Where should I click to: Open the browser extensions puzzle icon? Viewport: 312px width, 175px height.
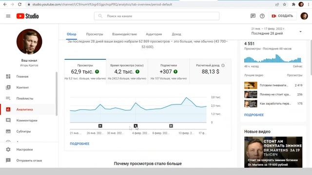point(293,4)
